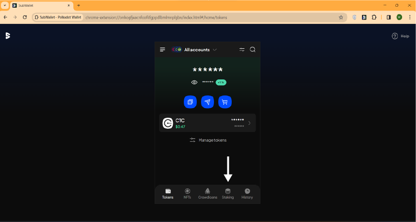This screenshot has height=222, width=416.
Task: Click the Help link at top right
Action: (x=401, y=36)
